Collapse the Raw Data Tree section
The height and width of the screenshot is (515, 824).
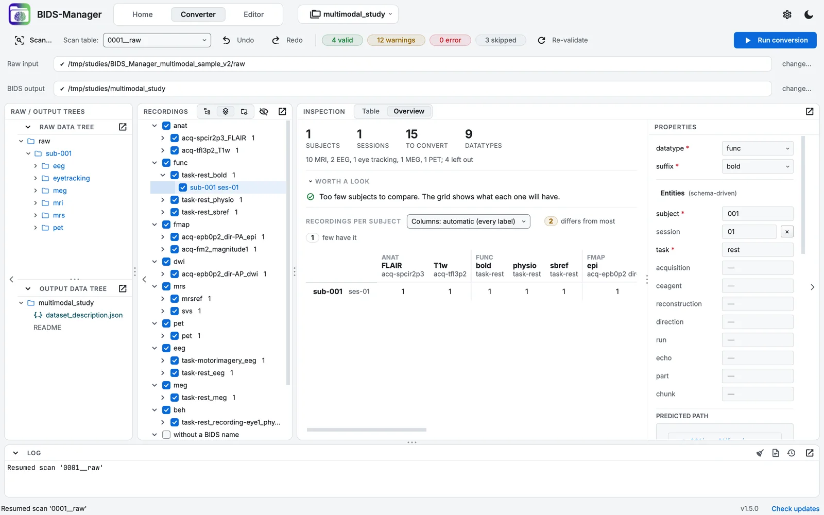coord(28,127)
